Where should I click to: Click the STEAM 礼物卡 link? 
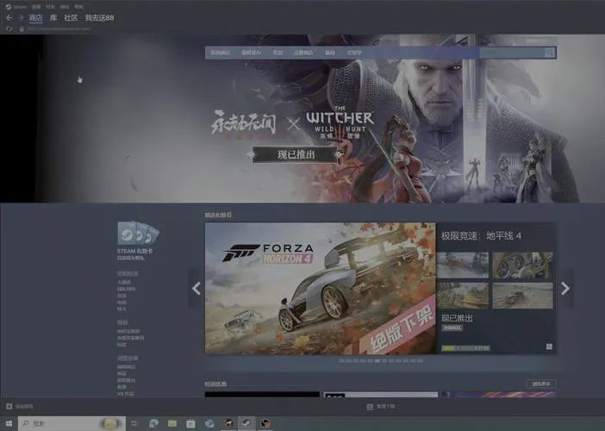pos(134,251)
